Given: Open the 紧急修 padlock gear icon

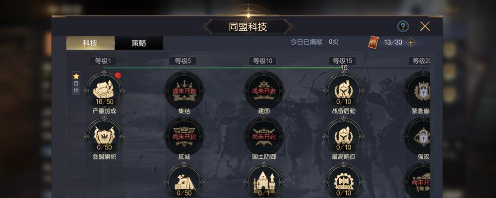Looking at the screenshot, I should pos(418,91).
